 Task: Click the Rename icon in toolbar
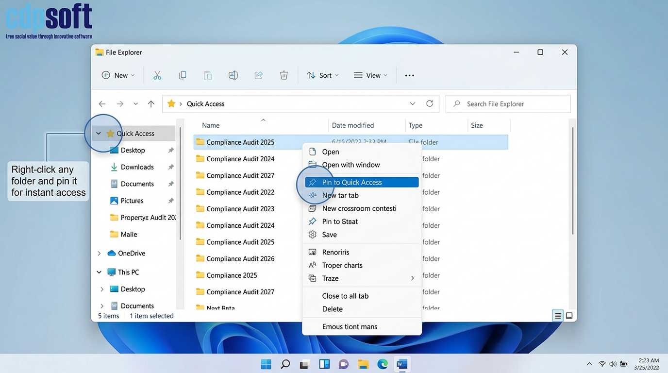(x=233, y=75)
